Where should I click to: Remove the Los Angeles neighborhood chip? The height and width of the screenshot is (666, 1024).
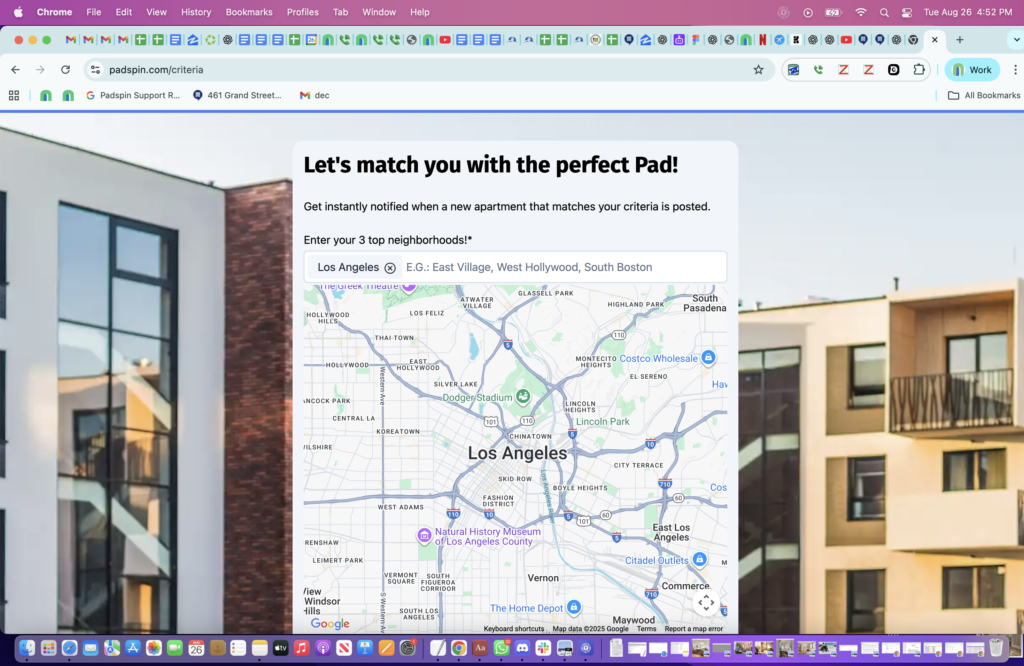(390, 268)
